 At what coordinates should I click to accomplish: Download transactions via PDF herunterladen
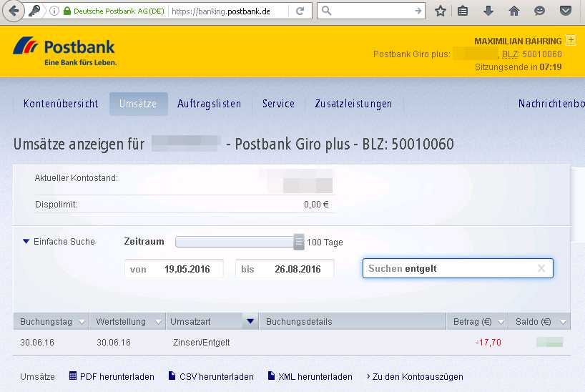coord(112,376)
